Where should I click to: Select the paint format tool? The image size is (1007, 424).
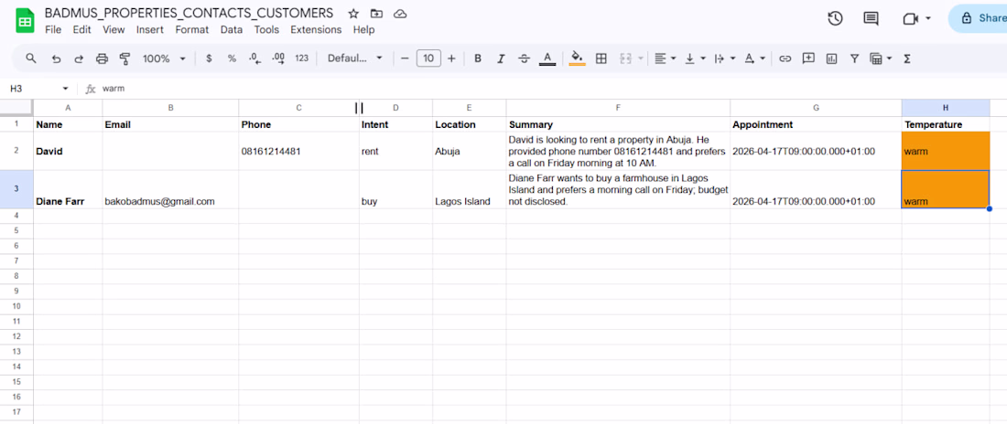pos(125,58)
